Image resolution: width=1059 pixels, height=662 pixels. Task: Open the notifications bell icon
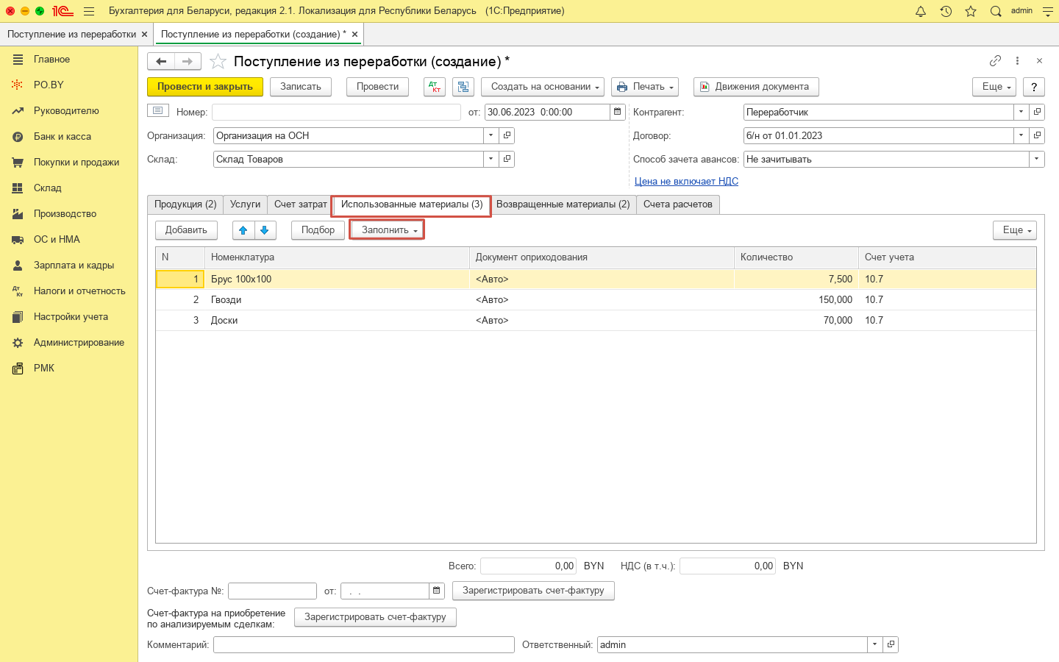pos(921,11)
